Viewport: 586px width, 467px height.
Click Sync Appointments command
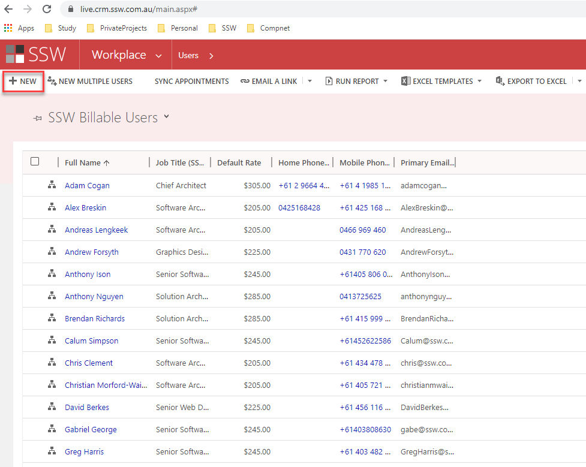coord(192,81)
